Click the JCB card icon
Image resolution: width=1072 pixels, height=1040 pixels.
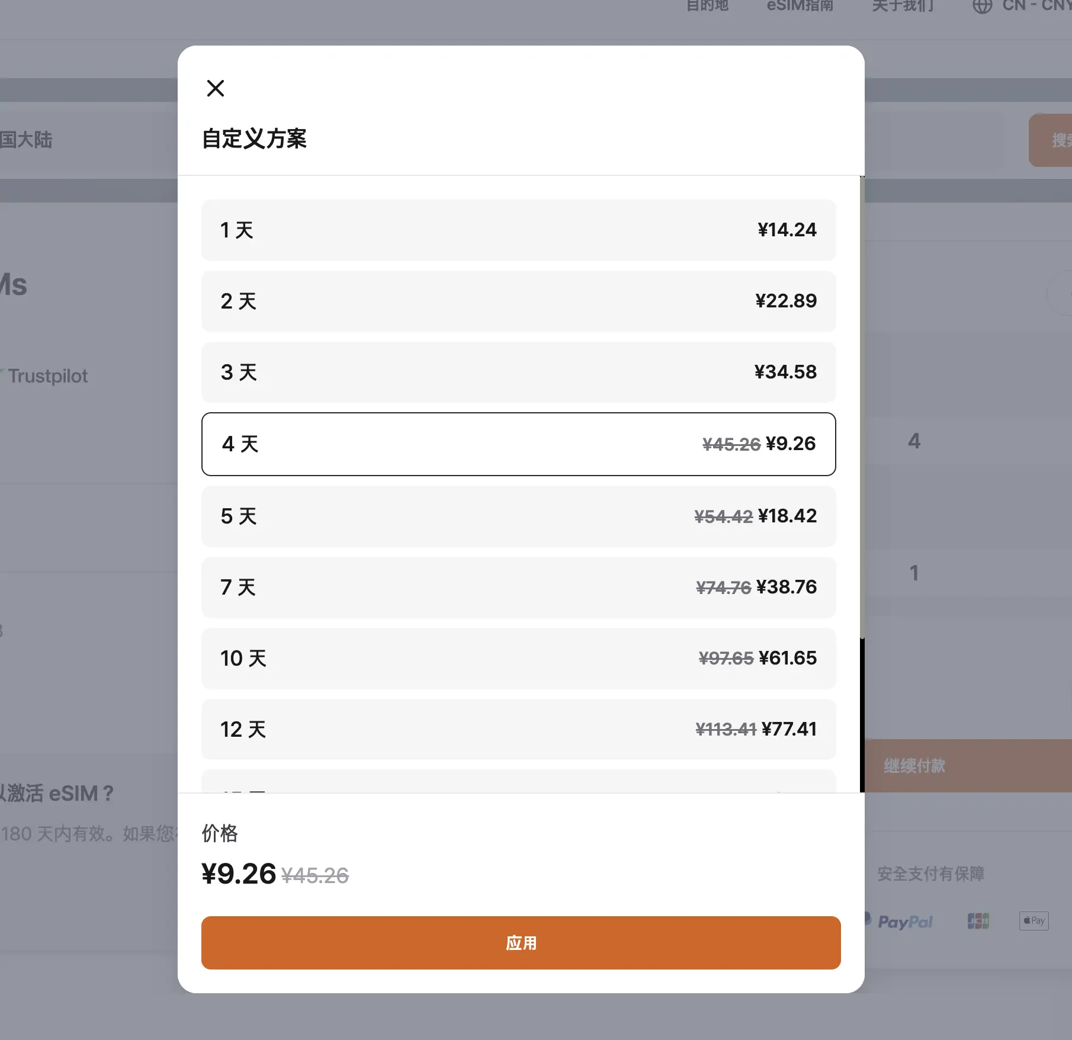[x=978, y=921]
